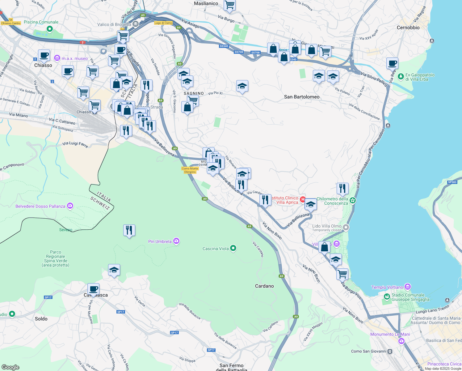Open the Belvedere Dosso Pallanza camera pin
462x371 pixels.
tap(70, 206)
